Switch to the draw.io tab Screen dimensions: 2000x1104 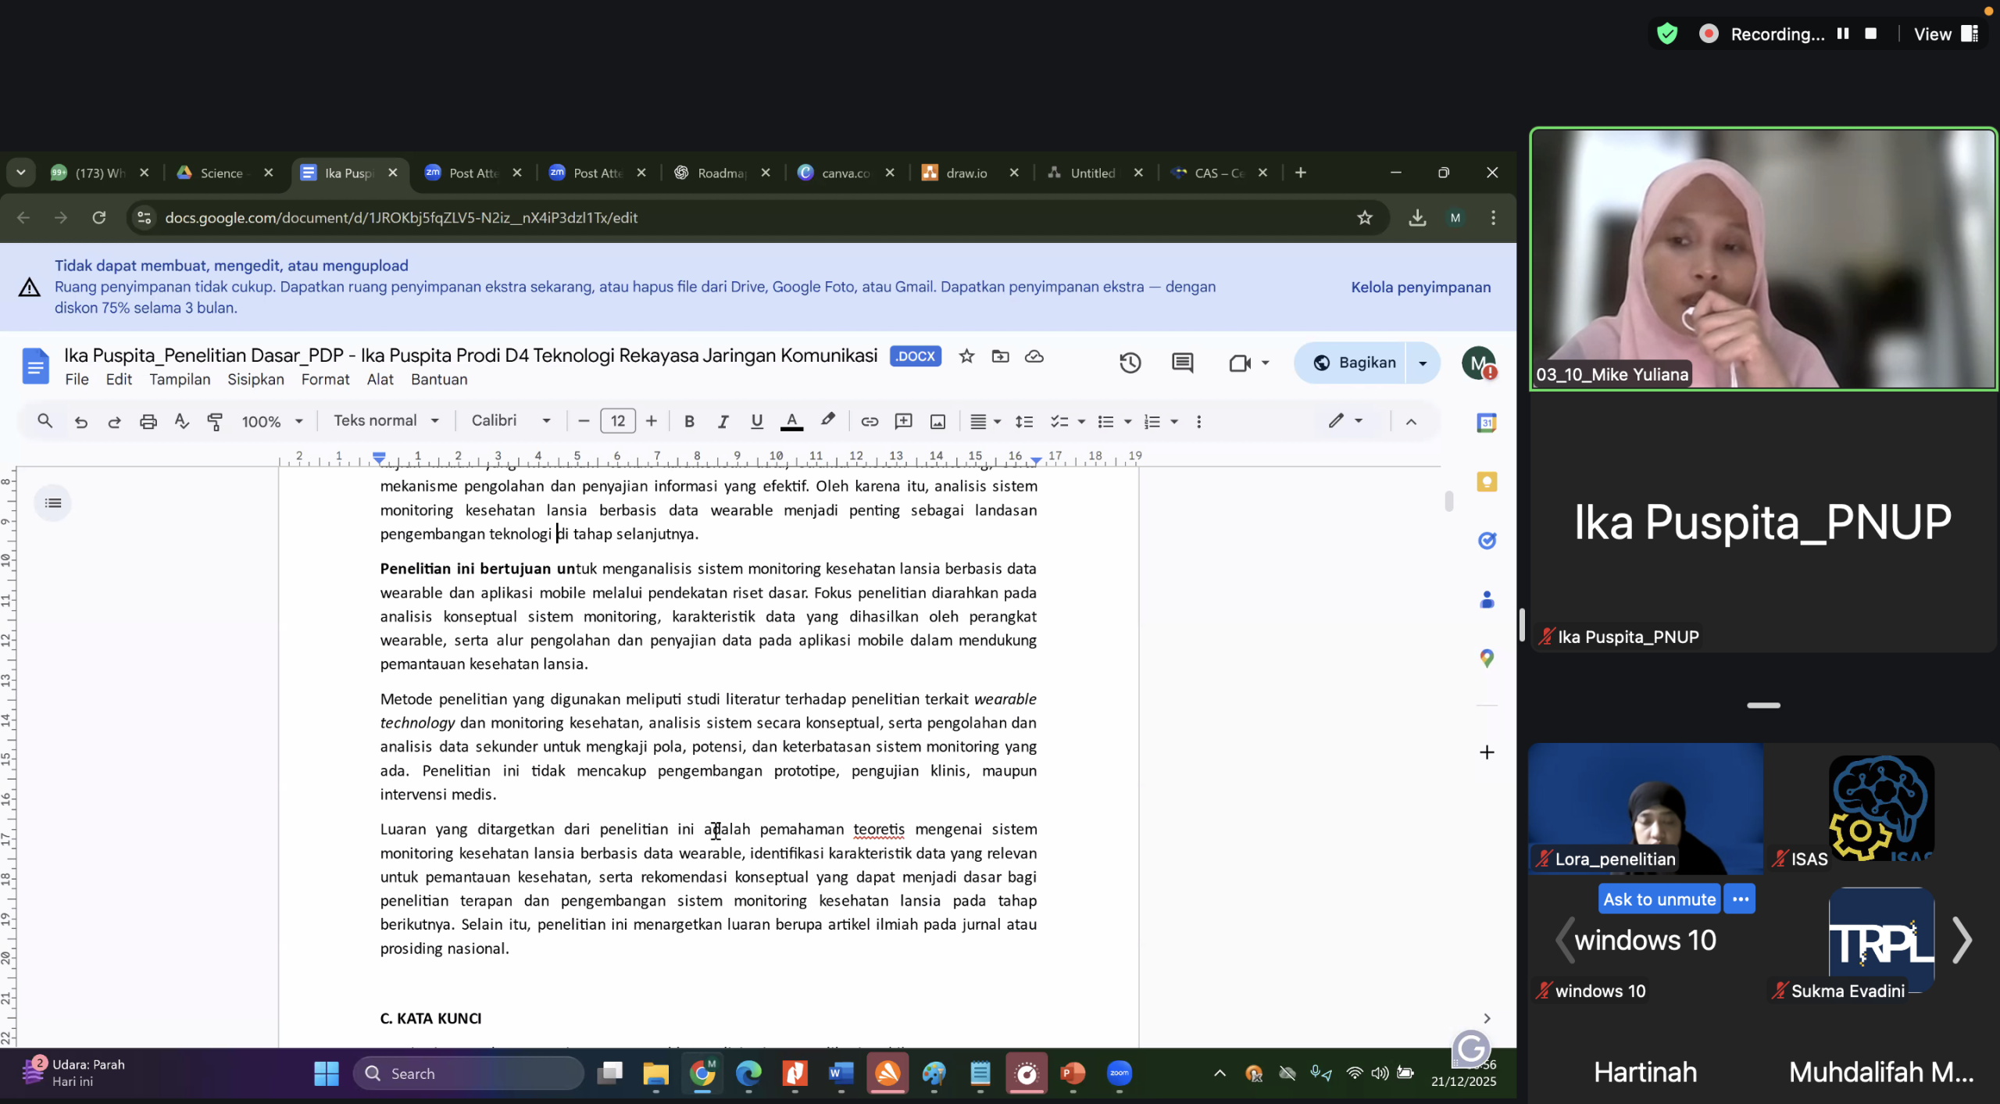click(966, 173)
